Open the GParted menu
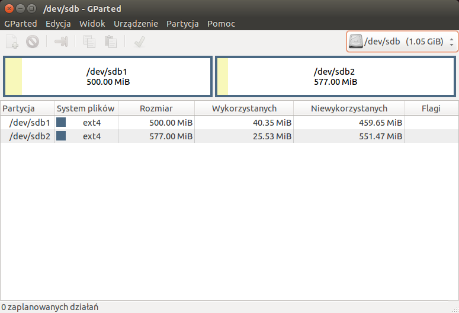Image resolution: width=459 pixels, height=313 pixels. 21,24
